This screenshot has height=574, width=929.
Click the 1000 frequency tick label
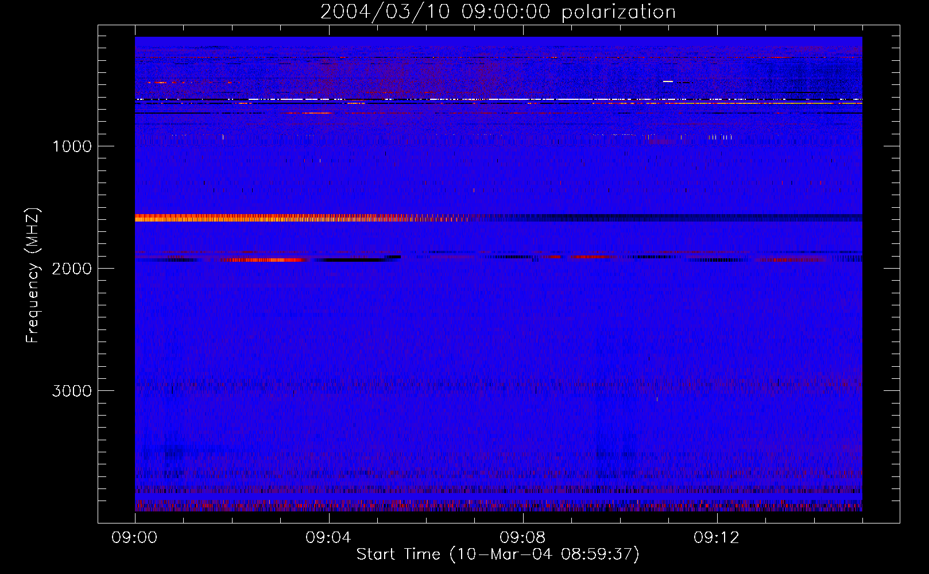click(72, 146)
